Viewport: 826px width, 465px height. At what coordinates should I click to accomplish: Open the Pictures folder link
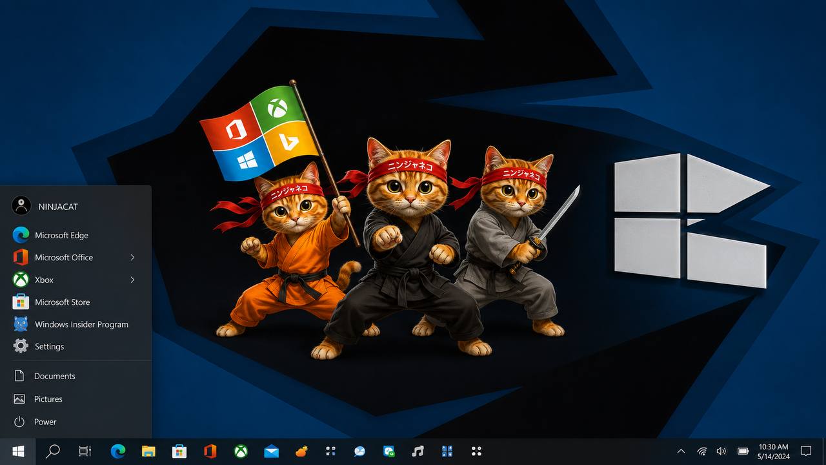[x=76, y=399]
